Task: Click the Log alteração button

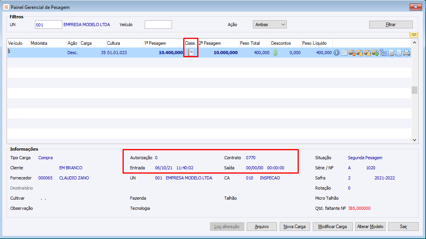Action: tap(227, 227)
